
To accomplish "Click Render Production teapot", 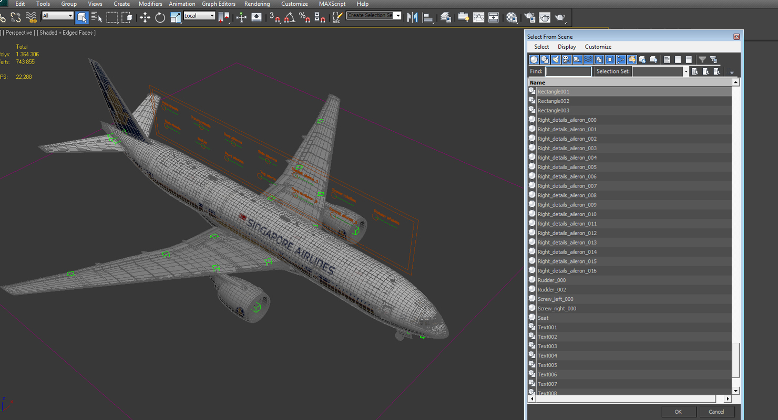I will [x=560, y=17].
